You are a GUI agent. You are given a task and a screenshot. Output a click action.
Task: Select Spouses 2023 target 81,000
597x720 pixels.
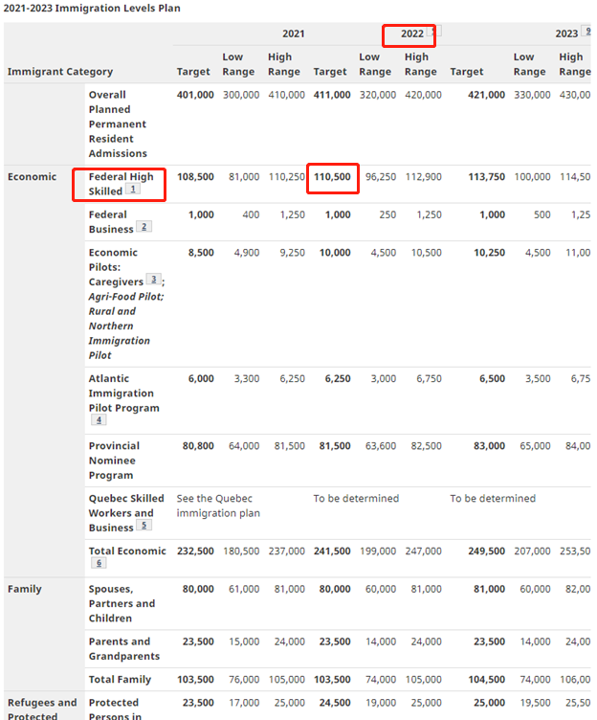(489, 589)
